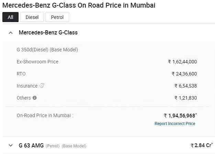Click the G 63 AMG variant name
215x154 pixels.
(x=31, y=145)
